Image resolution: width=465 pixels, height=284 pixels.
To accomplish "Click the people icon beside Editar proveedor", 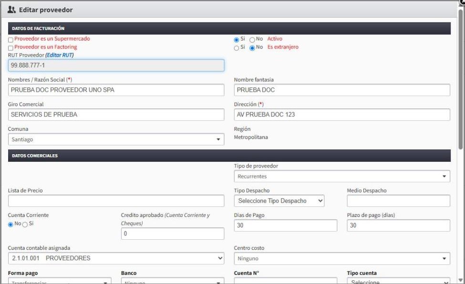I will (11, 10).
